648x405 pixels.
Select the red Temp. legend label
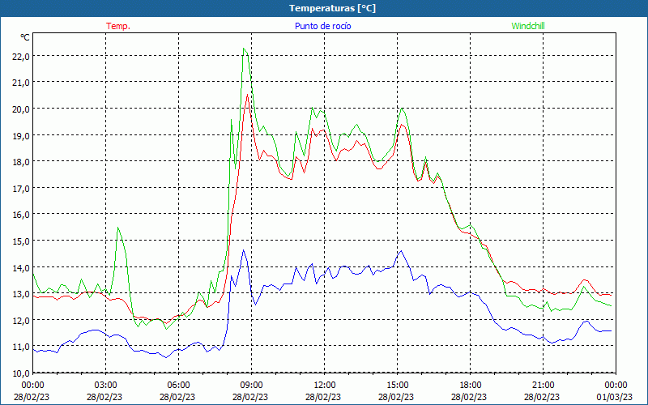point(118,26)
